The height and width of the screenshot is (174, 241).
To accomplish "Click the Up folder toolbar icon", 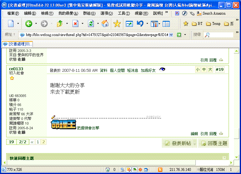I will click(x=60, y=24).
